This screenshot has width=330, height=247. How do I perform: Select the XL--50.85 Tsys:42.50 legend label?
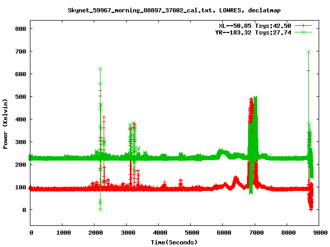point(255,26)
